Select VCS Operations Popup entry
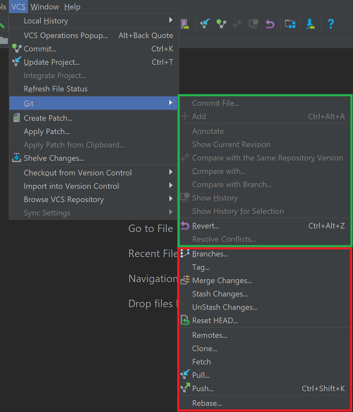The image size is (353, 412). (x=94, y=36)
